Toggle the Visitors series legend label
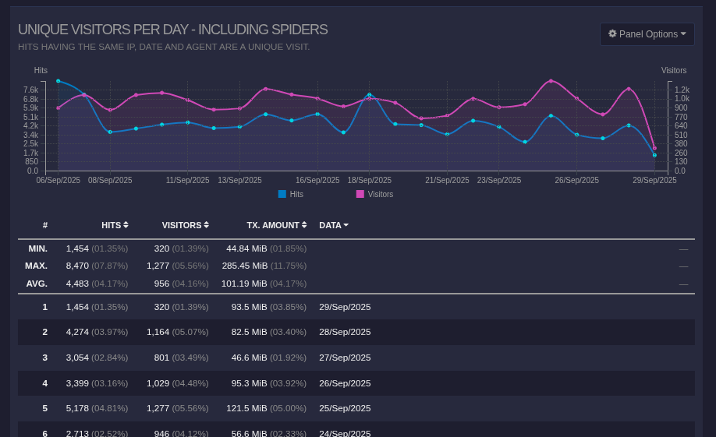This screenshot has width=716, height=437. [x=380, y=194]
